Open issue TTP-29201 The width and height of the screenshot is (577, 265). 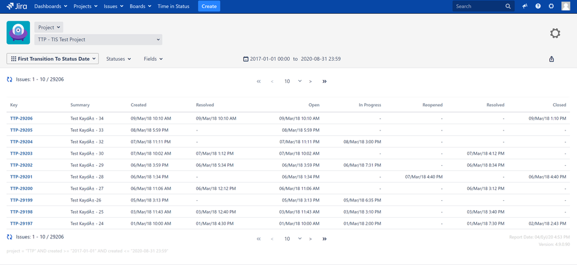click(x=21, y=177)
